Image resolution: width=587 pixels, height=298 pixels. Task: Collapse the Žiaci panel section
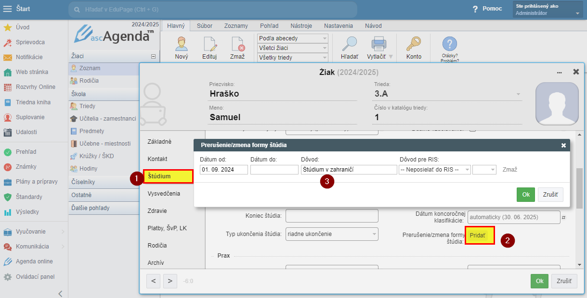coord(154,56)
